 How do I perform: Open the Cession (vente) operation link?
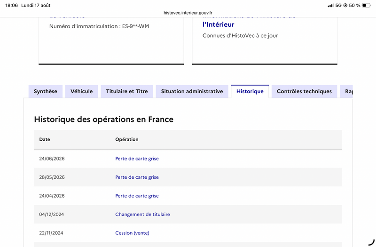click(x=132, y=233)
